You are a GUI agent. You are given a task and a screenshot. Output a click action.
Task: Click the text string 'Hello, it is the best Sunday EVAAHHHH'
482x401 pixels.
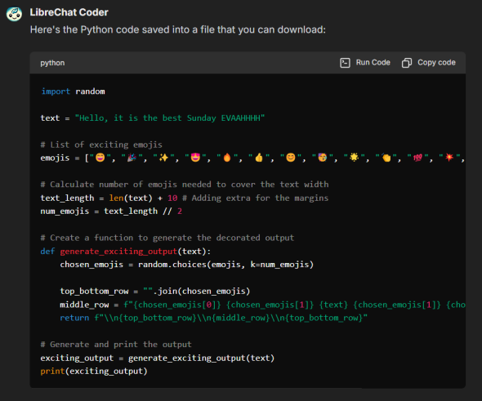point(170,118)
